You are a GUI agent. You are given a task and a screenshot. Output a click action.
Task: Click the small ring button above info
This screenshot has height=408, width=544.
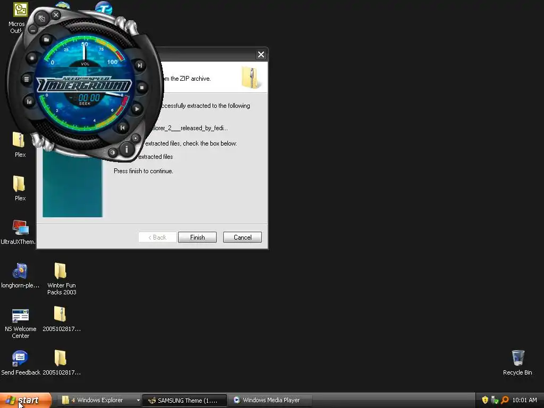pyautogui.click(x=135, y=138)
